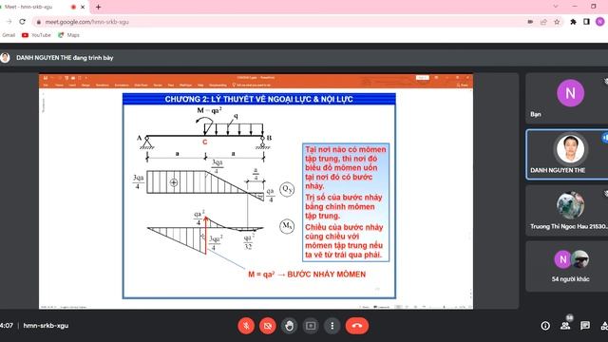Image resolution: width=608 pixels, height=342 pixels.
Task: Close the Meet browser tab
Action: point(83,7)
